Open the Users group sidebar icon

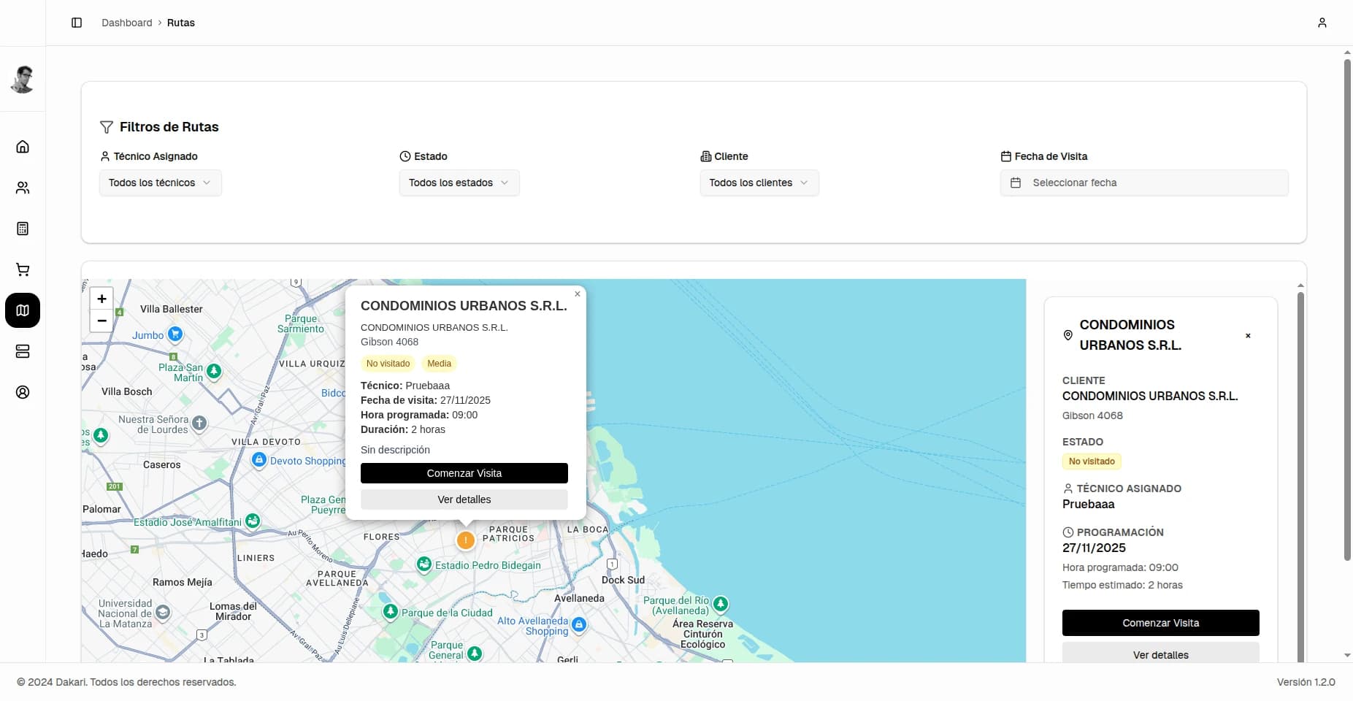click(23, 188)
